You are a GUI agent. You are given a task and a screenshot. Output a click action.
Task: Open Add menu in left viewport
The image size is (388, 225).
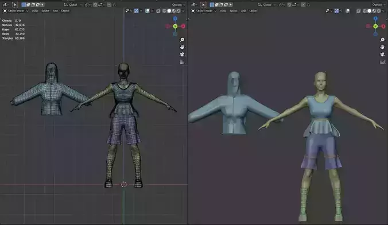coord(55,11)
